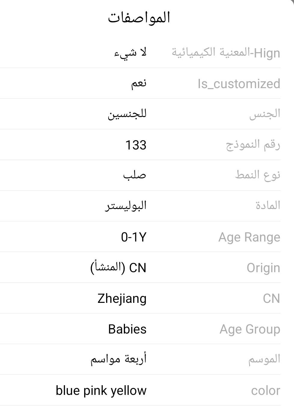
Task: Tap the model number 133
Action: click(x=136, y=145)
